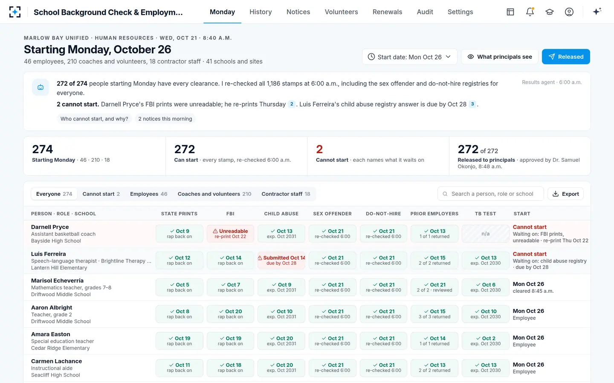The height and width of the screenshot is (383, 614).
Task: Toggle 'What principals see' eye view
Action: click(x=500, y=57)
